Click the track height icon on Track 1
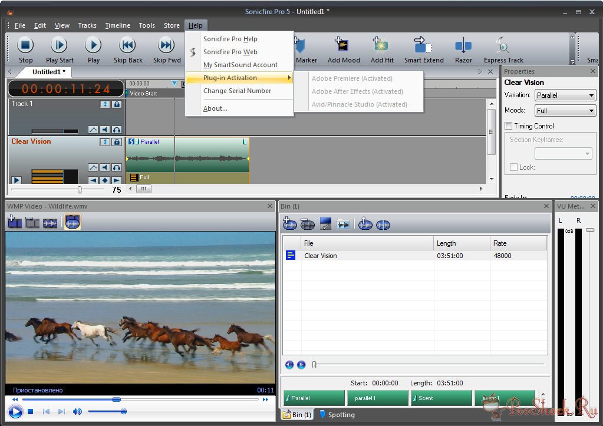This screenshot has height=426, width=603. click(x=105, y=104)
